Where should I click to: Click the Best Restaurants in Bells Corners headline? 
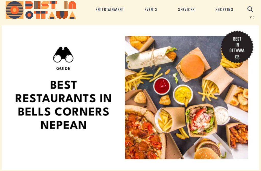(x=64, y=105)
